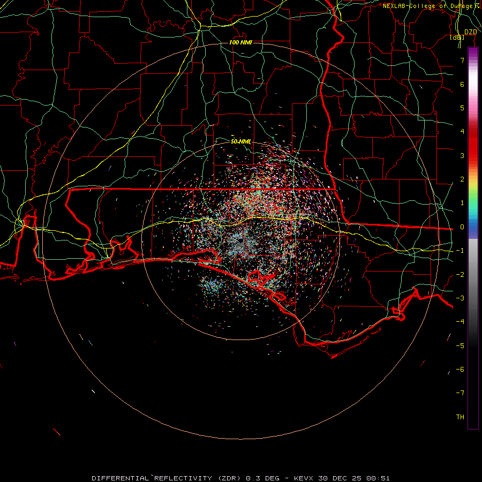Select the 1 value on the scale
The image size is (482, 482).
(x=462, y=203)
